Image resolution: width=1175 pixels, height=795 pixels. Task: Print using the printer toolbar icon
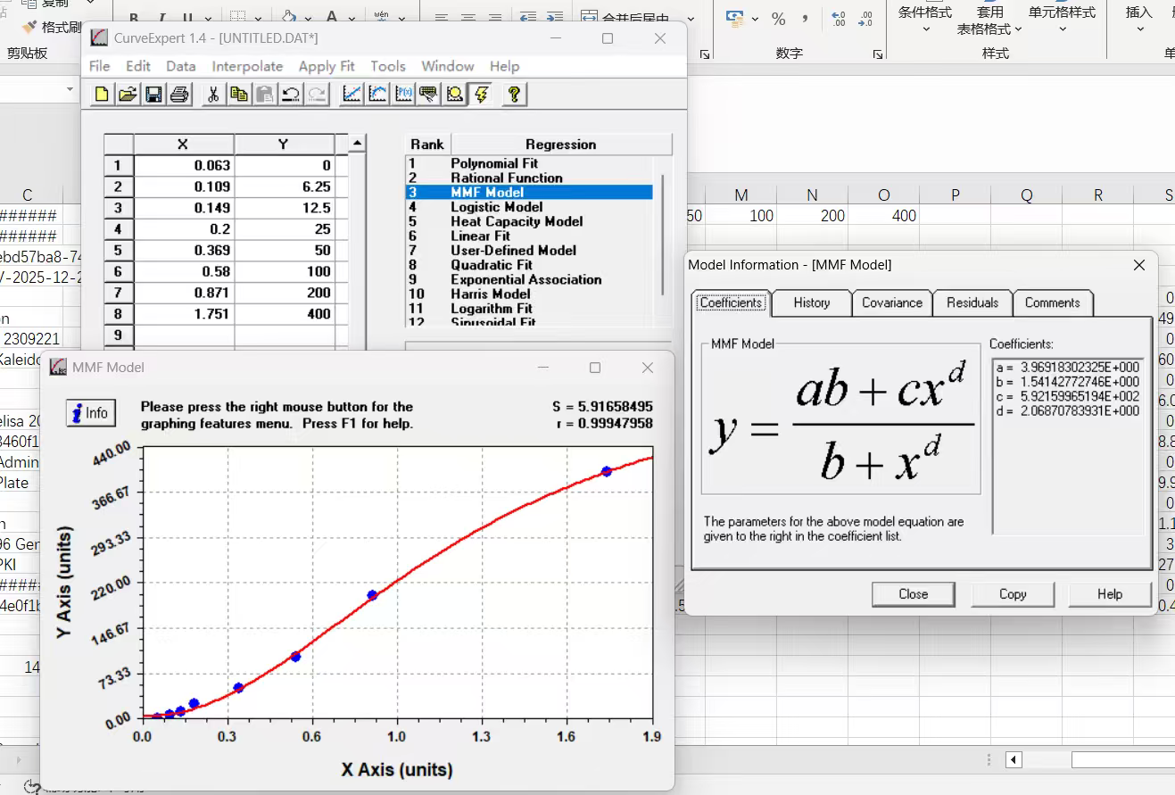[179, 95]
